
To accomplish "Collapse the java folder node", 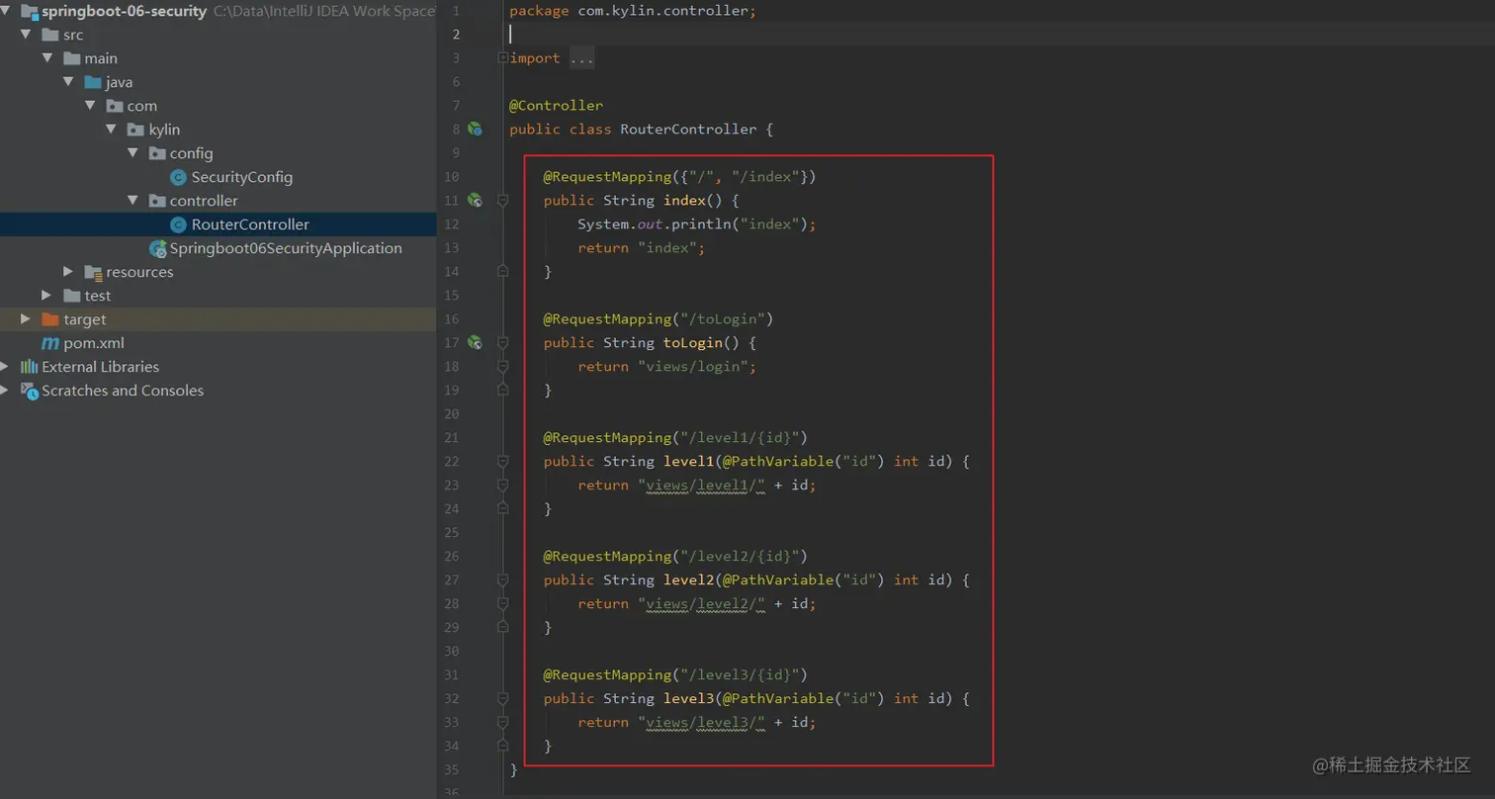I will (69, 82).
